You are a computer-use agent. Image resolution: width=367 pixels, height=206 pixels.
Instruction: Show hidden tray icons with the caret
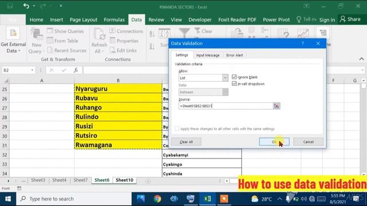click(x=280, y=199)
